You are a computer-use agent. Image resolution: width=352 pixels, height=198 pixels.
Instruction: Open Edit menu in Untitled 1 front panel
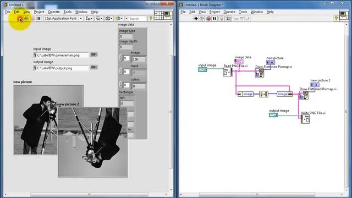(x=16, y=12)
